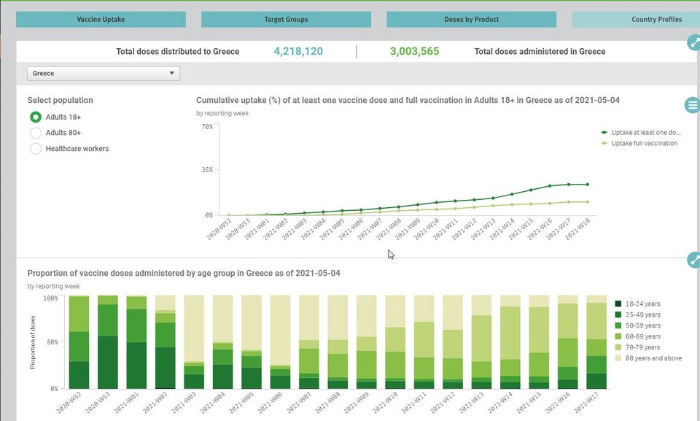Open the Greece country dropdown
This screenshot has width=700, height=421.
click(x=104, y=74)
